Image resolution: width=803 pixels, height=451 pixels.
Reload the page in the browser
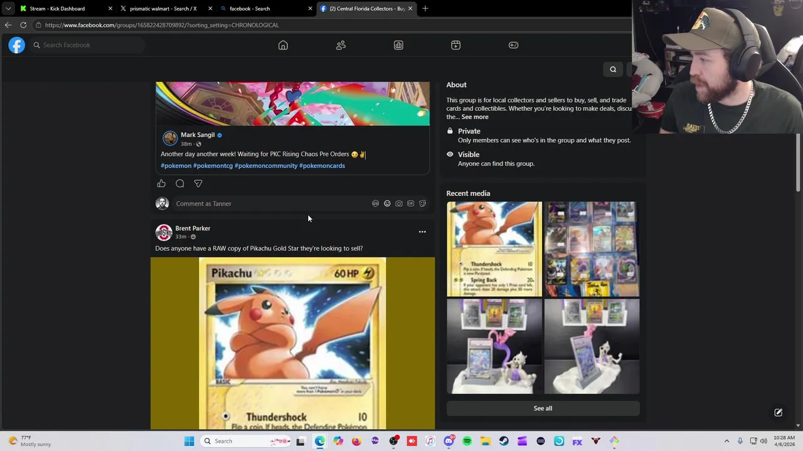point(23,25)
